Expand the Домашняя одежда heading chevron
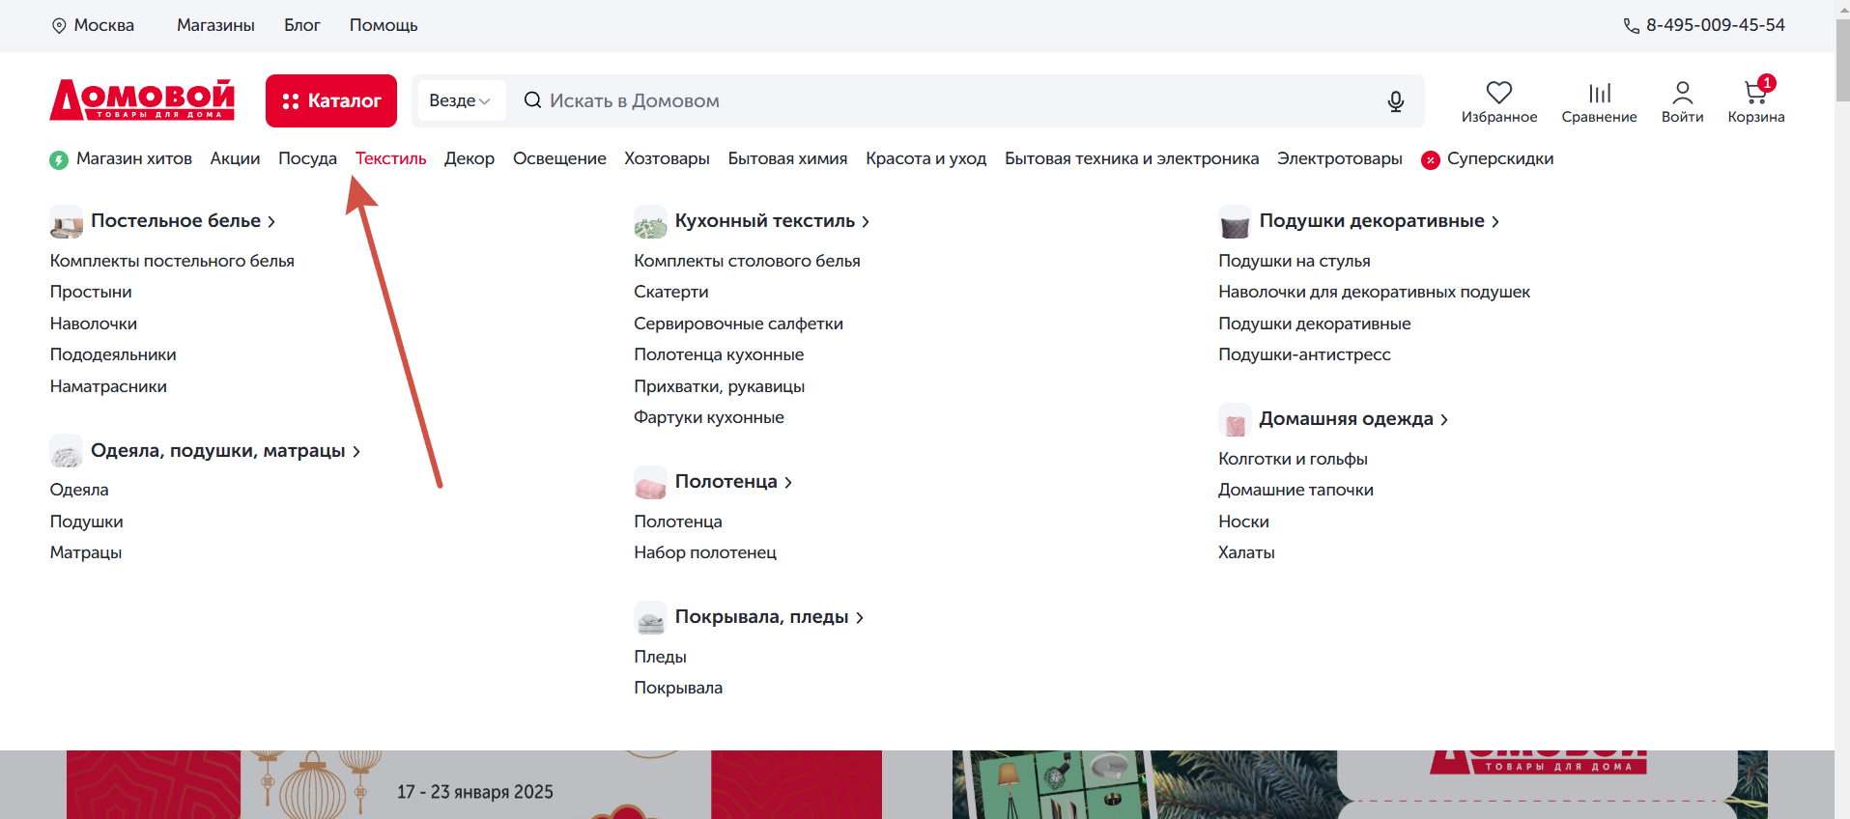This screenshot has width=1850, height=819. [x=1444, y=420]
